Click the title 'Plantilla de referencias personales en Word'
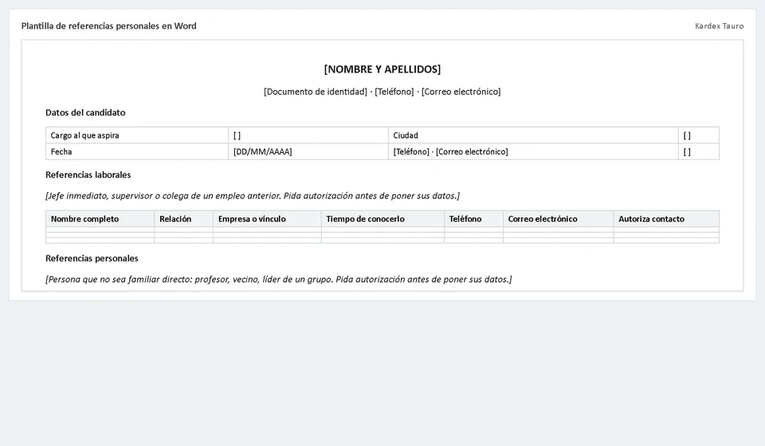The height and width of the screenshot is (446, 765). point(109,25)
